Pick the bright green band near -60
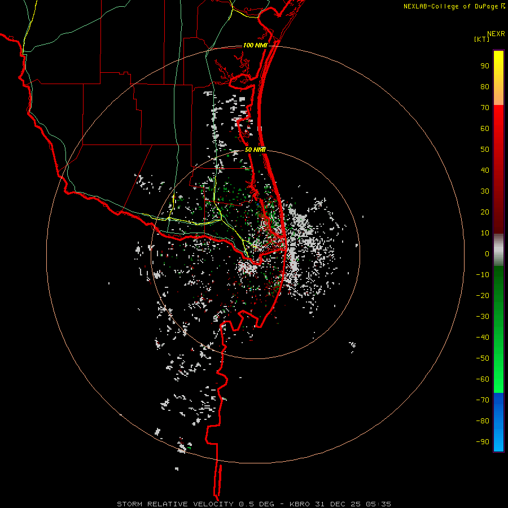Screen dimensions: 508x508 [498, 379]
